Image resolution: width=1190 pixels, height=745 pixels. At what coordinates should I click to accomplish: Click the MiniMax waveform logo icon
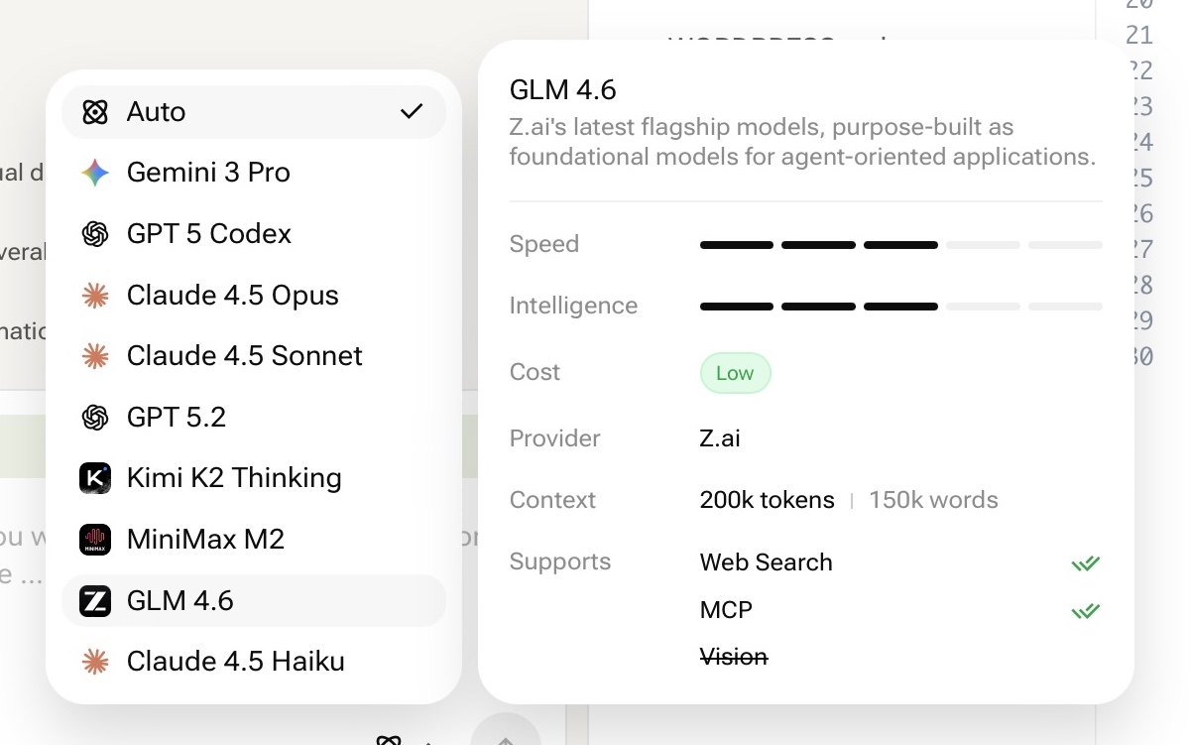tap(95, 540)
